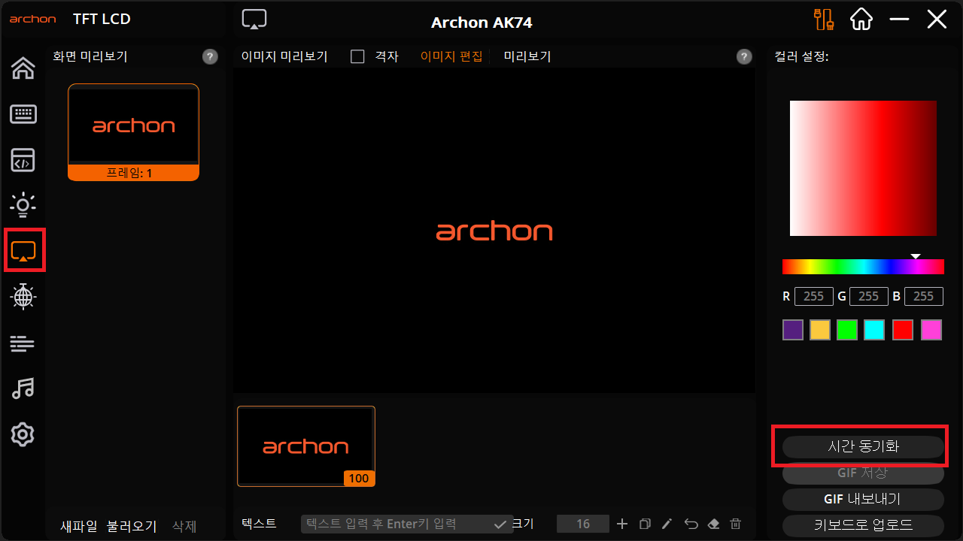
Task: Select the cyan color swatch
Action: [x=874, y=330]
